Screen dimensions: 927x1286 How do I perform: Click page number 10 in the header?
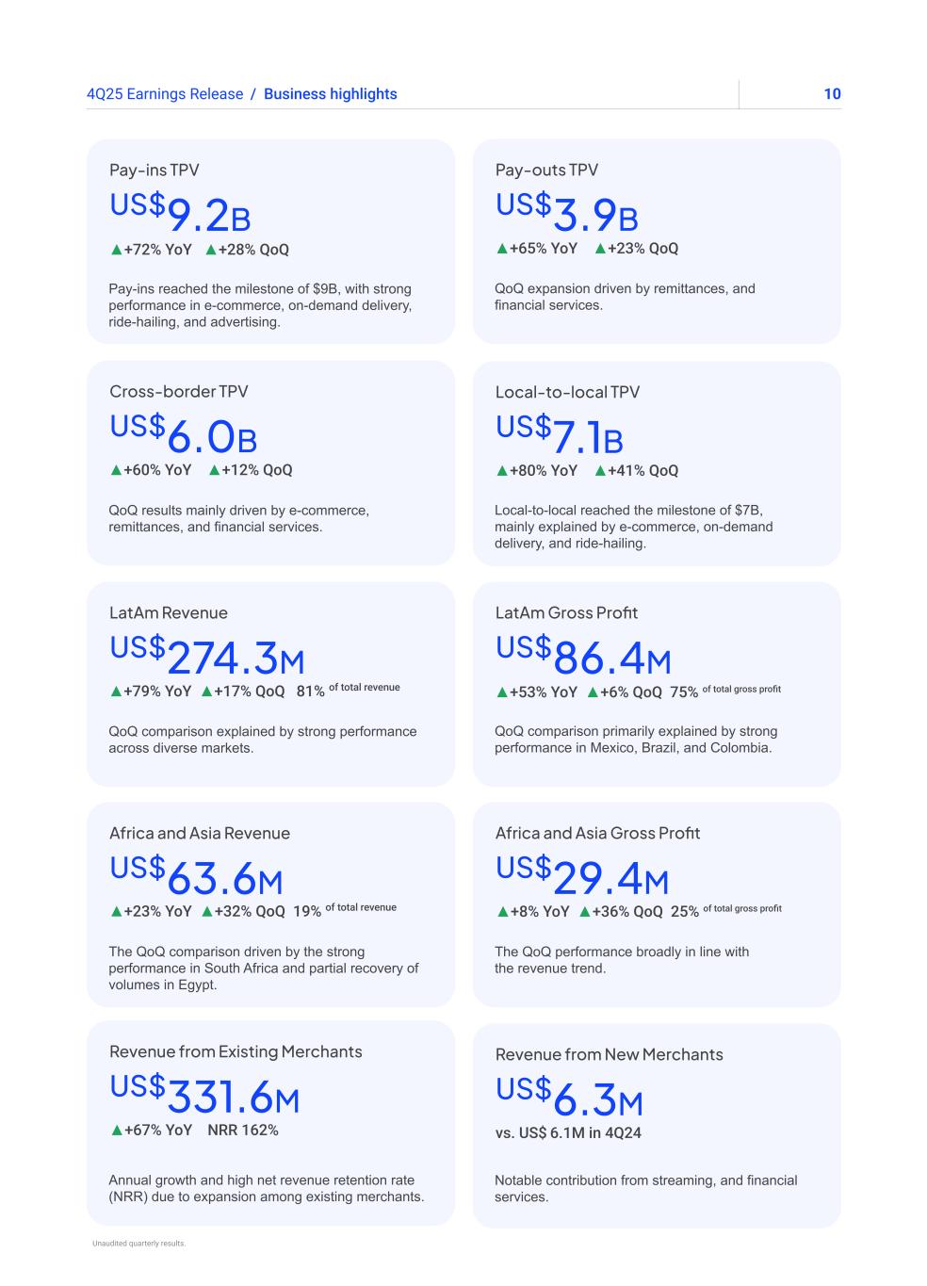[832, 94]
